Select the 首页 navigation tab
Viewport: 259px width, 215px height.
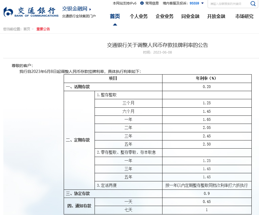115,16
